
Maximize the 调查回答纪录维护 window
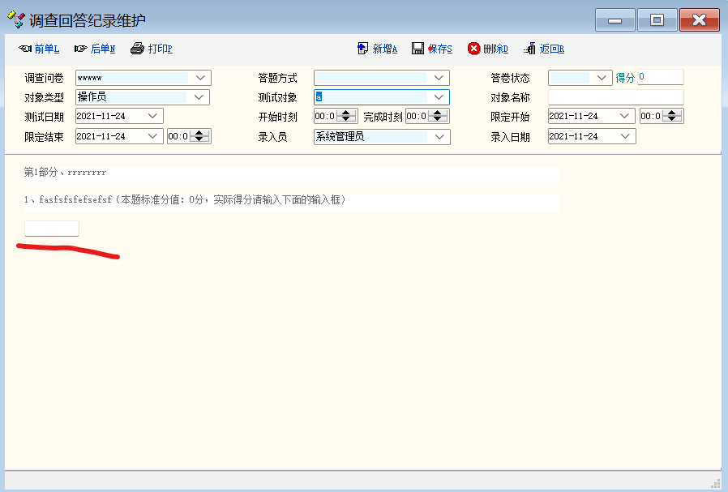(x=657, y=20)
